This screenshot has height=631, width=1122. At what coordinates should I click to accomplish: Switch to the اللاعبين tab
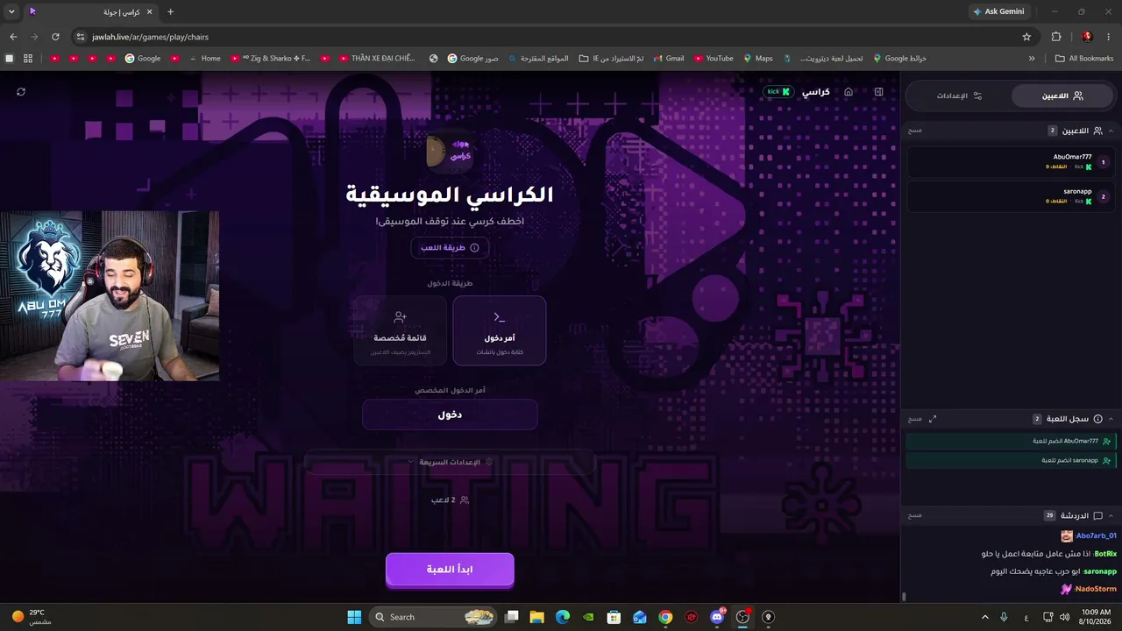click(1064, 96)
